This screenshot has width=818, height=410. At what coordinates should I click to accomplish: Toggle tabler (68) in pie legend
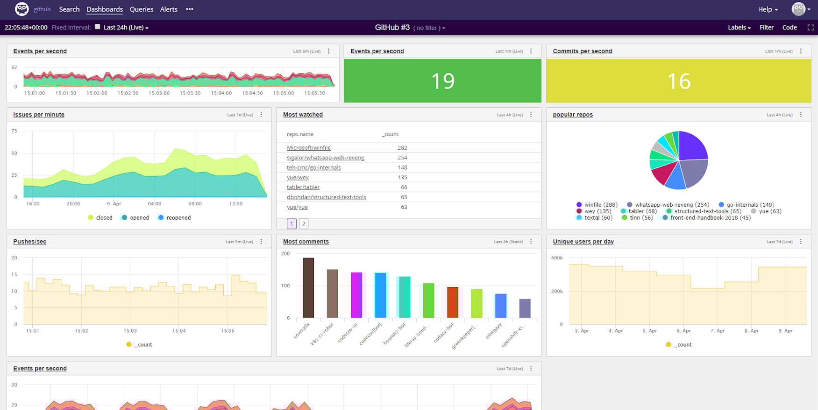click(639, 211)
